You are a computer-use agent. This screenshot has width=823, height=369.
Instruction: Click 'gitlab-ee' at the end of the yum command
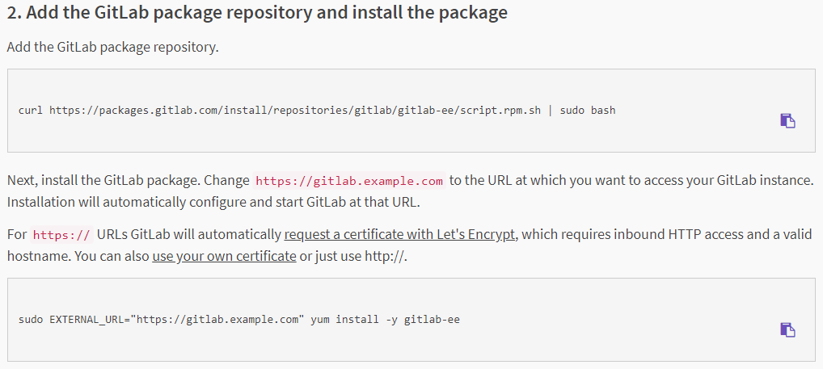(432, 319)
